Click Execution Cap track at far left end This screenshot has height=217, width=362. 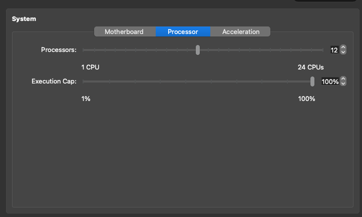[84, 81]
